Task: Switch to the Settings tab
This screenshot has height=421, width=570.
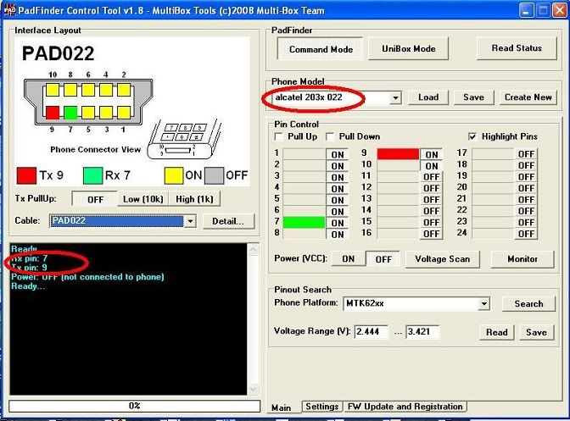Action: pos(322,407)
